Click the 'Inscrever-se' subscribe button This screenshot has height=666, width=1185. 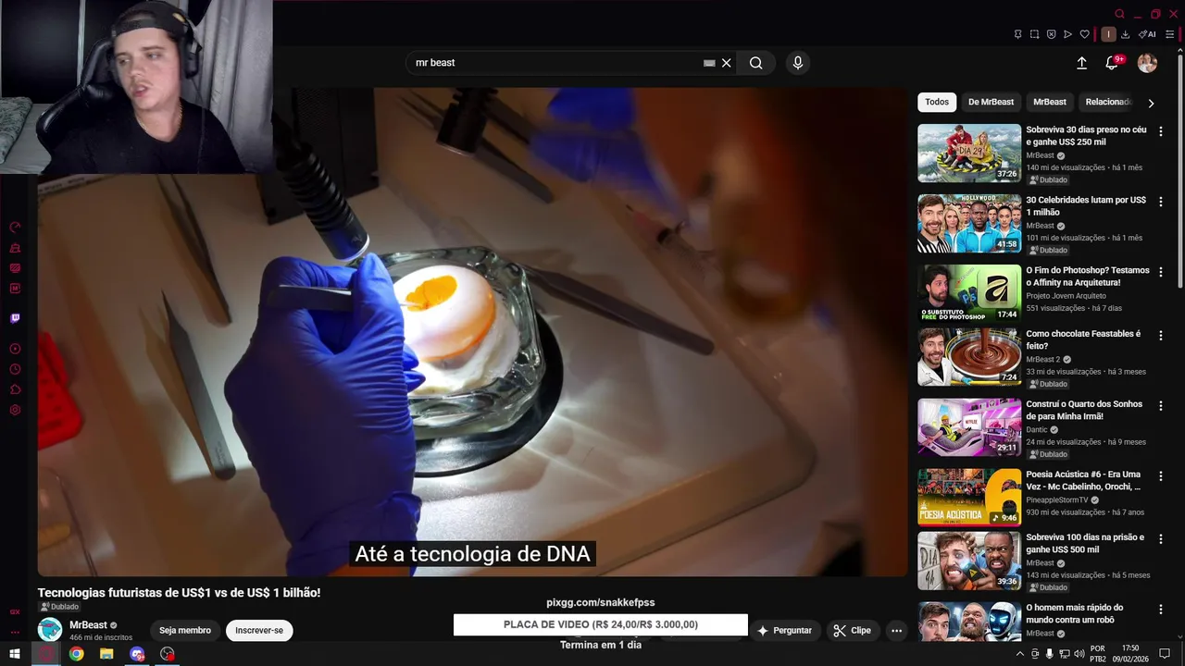click(259, 631)
